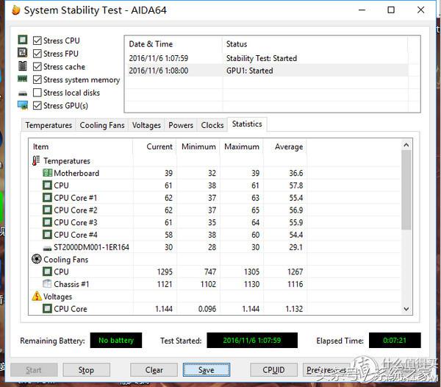Click the disk drive icon beside Stress local disks
The image size is (441, 387).
[x=23, y=93]
